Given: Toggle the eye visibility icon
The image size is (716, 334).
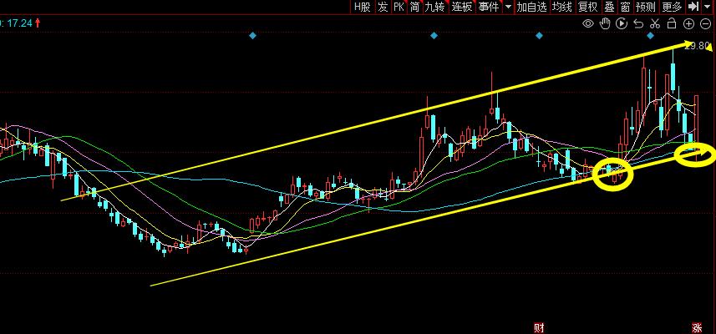Looking at the screenshot, I should point(588,23).
